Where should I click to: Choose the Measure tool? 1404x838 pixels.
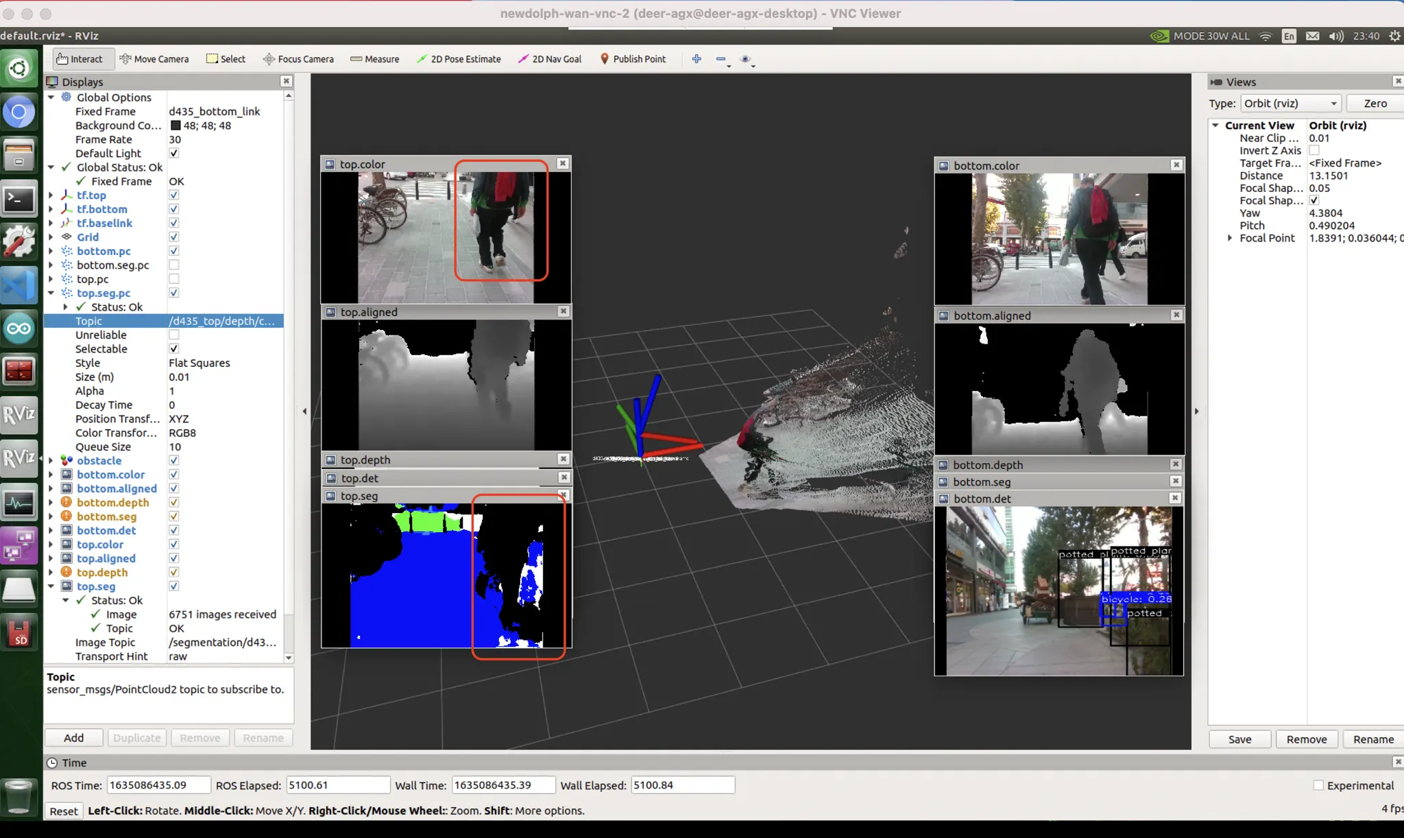point(374,59)
